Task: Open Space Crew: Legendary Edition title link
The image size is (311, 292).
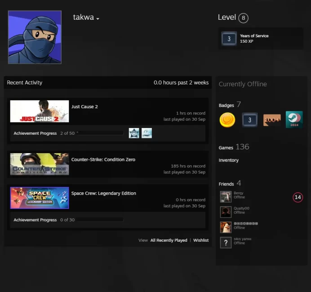Action: pyautogui.click(x=103, y=193)
